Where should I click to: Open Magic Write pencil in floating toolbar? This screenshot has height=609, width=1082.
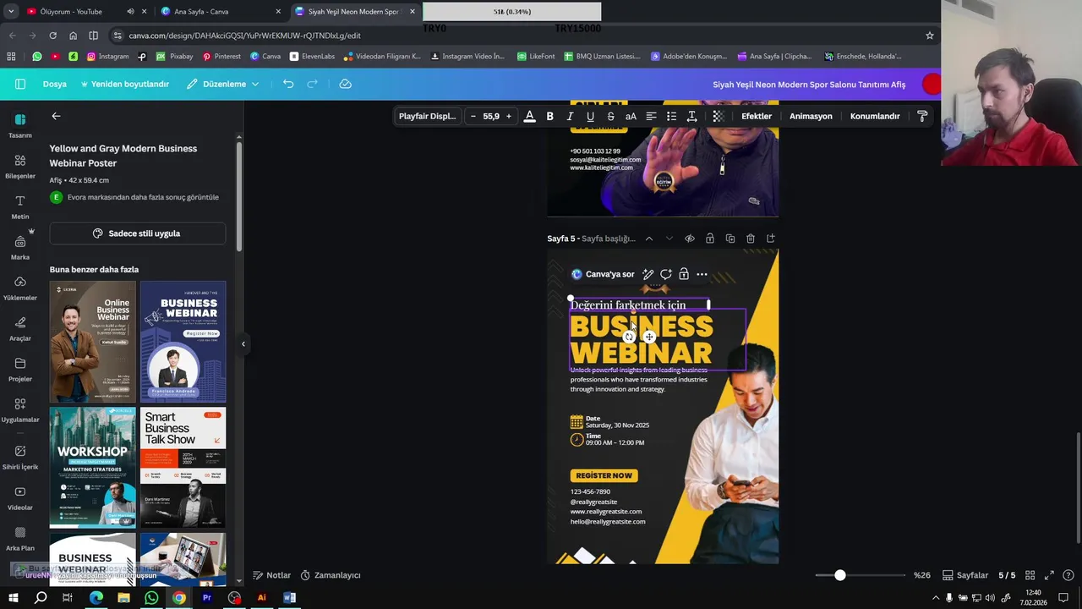click(x=648, y=274)
